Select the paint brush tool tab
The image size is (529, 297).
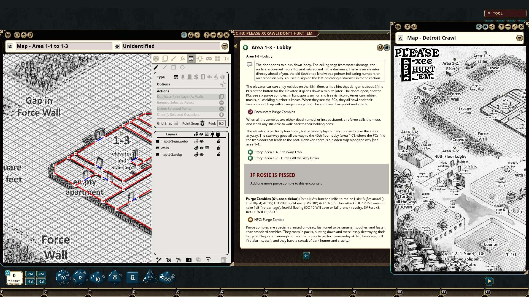(173, 58)
